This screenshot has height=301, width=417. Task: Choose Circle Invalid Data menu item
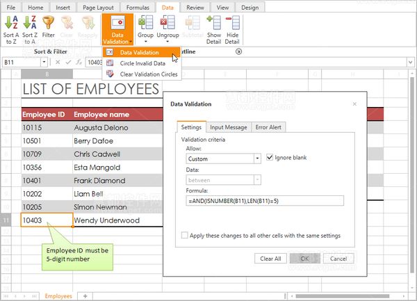[x=142, y=63]
